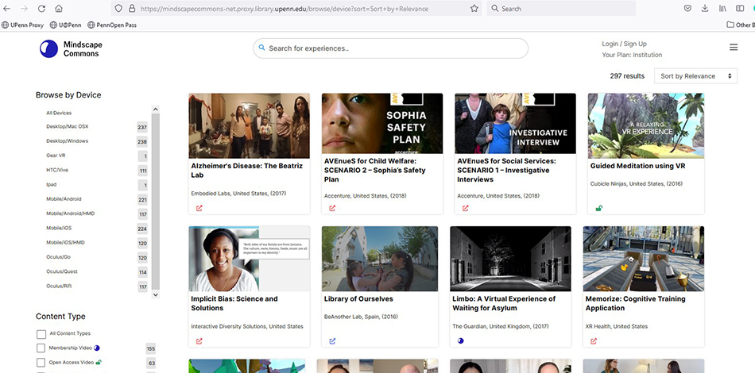Tick the Open Access Video checkbox
Image resolution: width=755 pixels, height=373 pixels.
41,363
